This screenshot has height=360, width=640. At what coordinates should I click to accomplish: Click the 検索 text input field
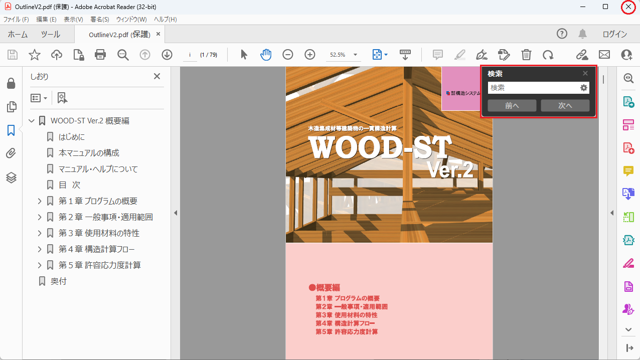point(533,88)
